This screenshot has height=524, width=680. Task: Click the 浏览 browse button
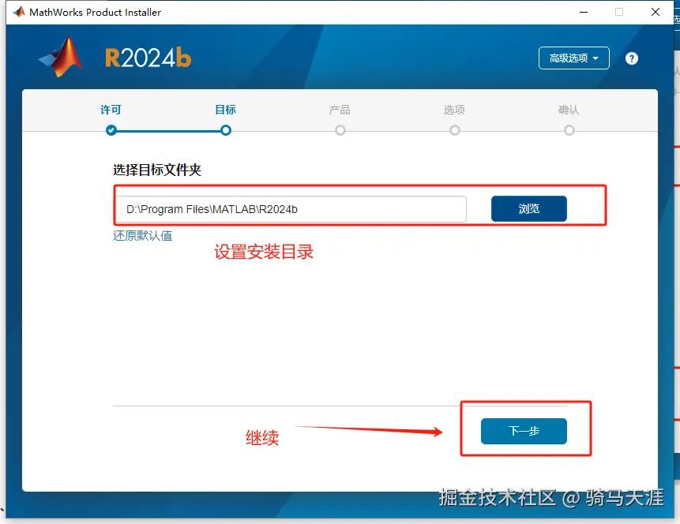(528, 209)
